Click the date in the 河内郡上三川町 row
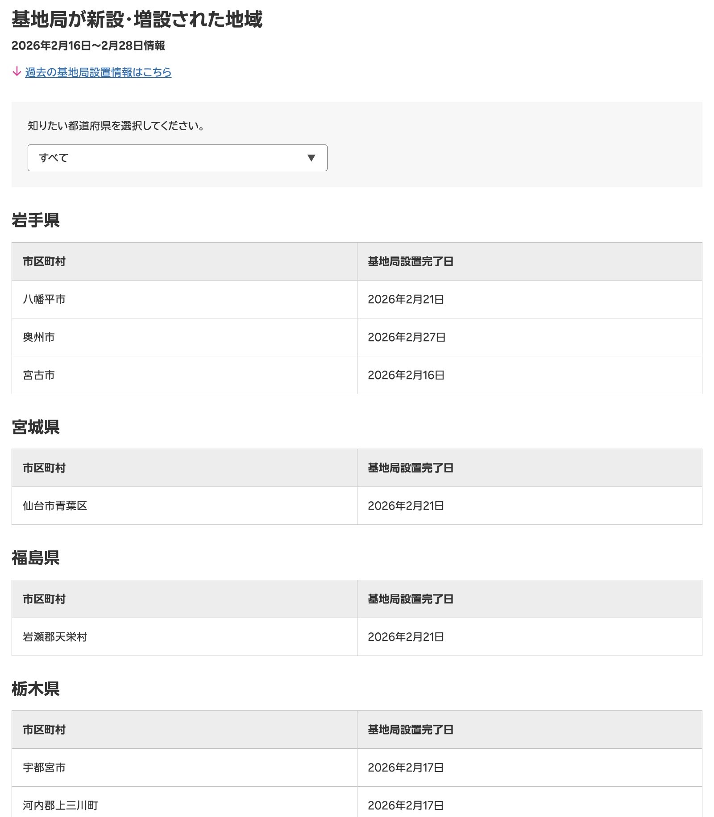The height and width of the screenshot is (817, 714). [x=406, y=805]
